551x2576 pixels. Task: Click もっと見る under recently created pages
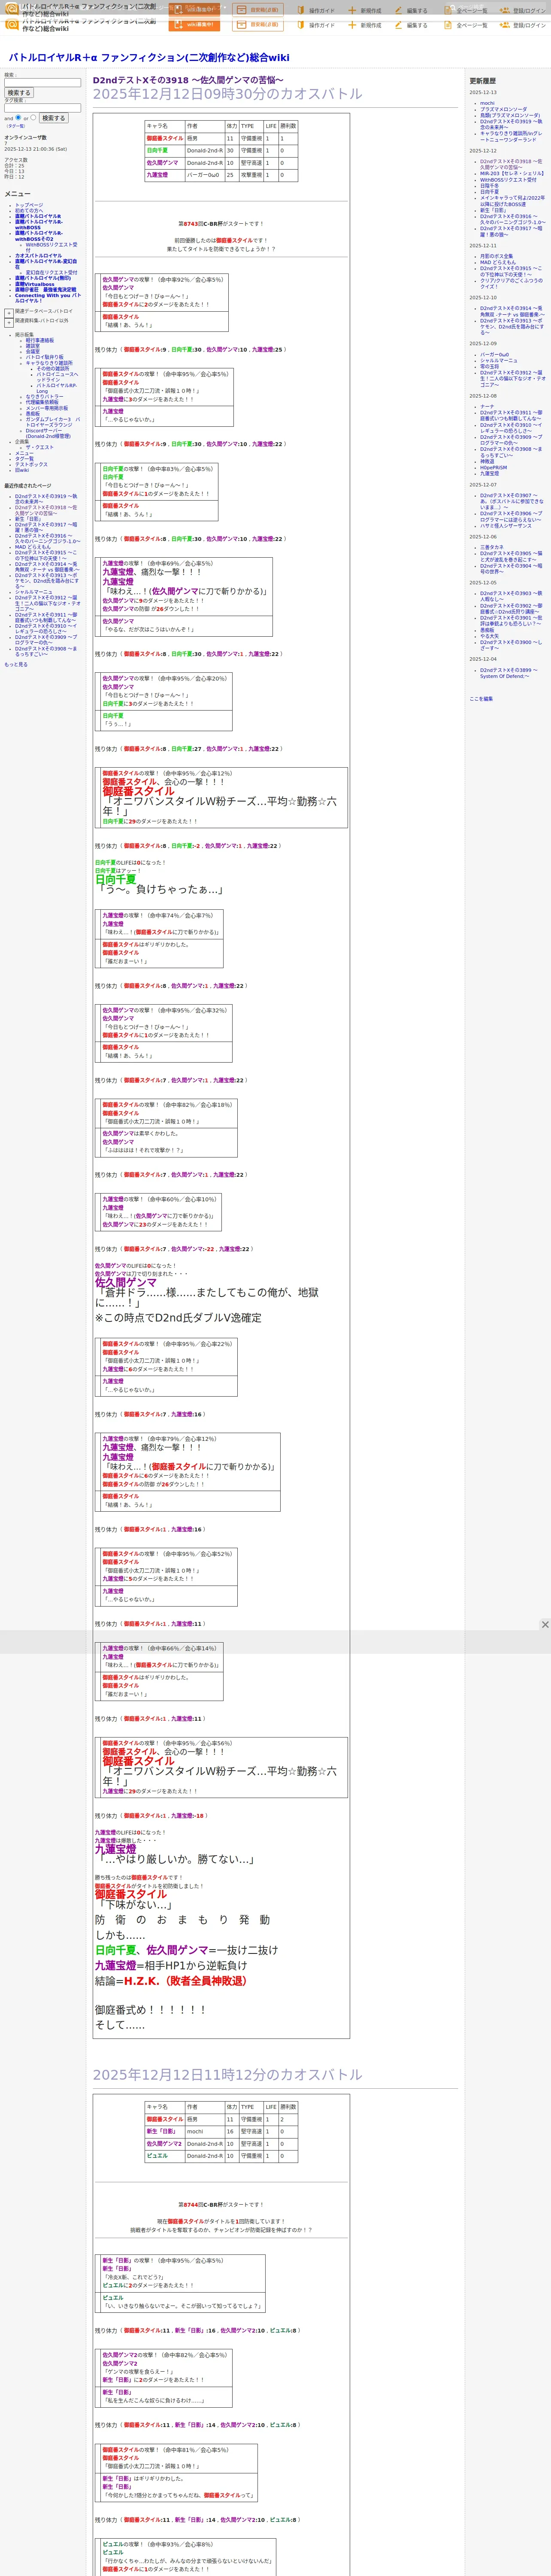tap(16, 664)
